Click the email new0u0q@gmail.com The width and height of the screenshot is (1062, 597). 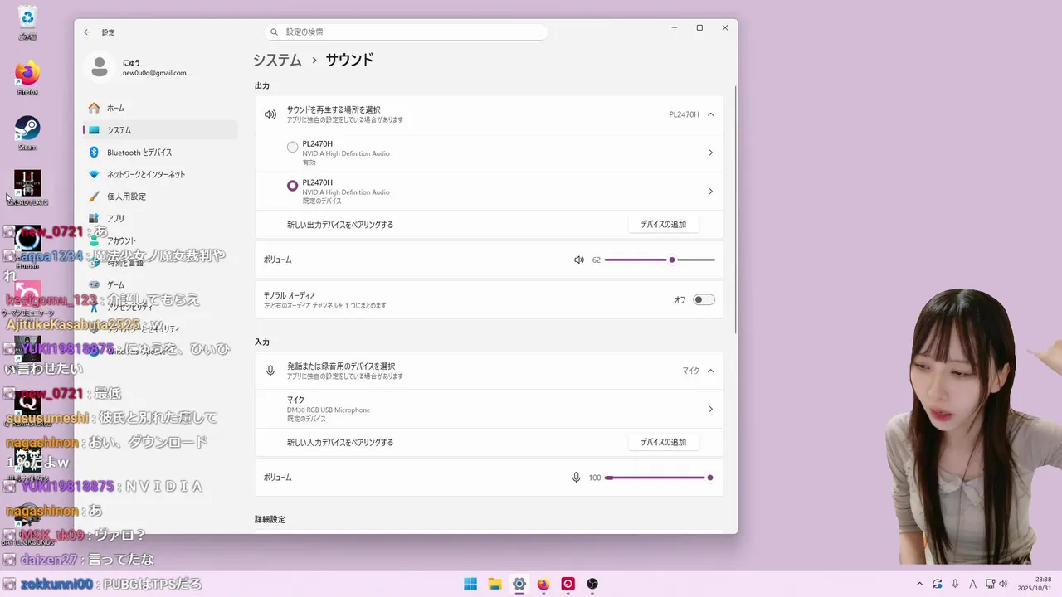tap(154, 73)
